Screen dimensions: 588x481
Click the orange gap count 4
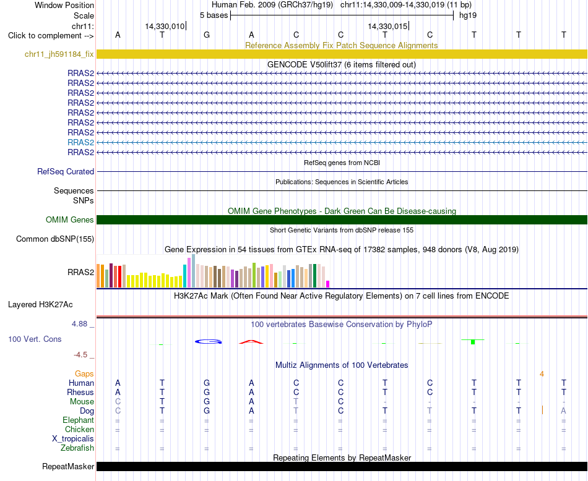pyautogui.click(x=542, y=374)
